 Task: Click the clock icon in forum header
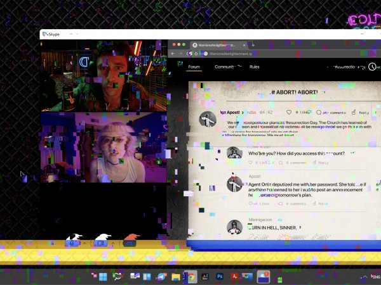[x=373, y=66]
